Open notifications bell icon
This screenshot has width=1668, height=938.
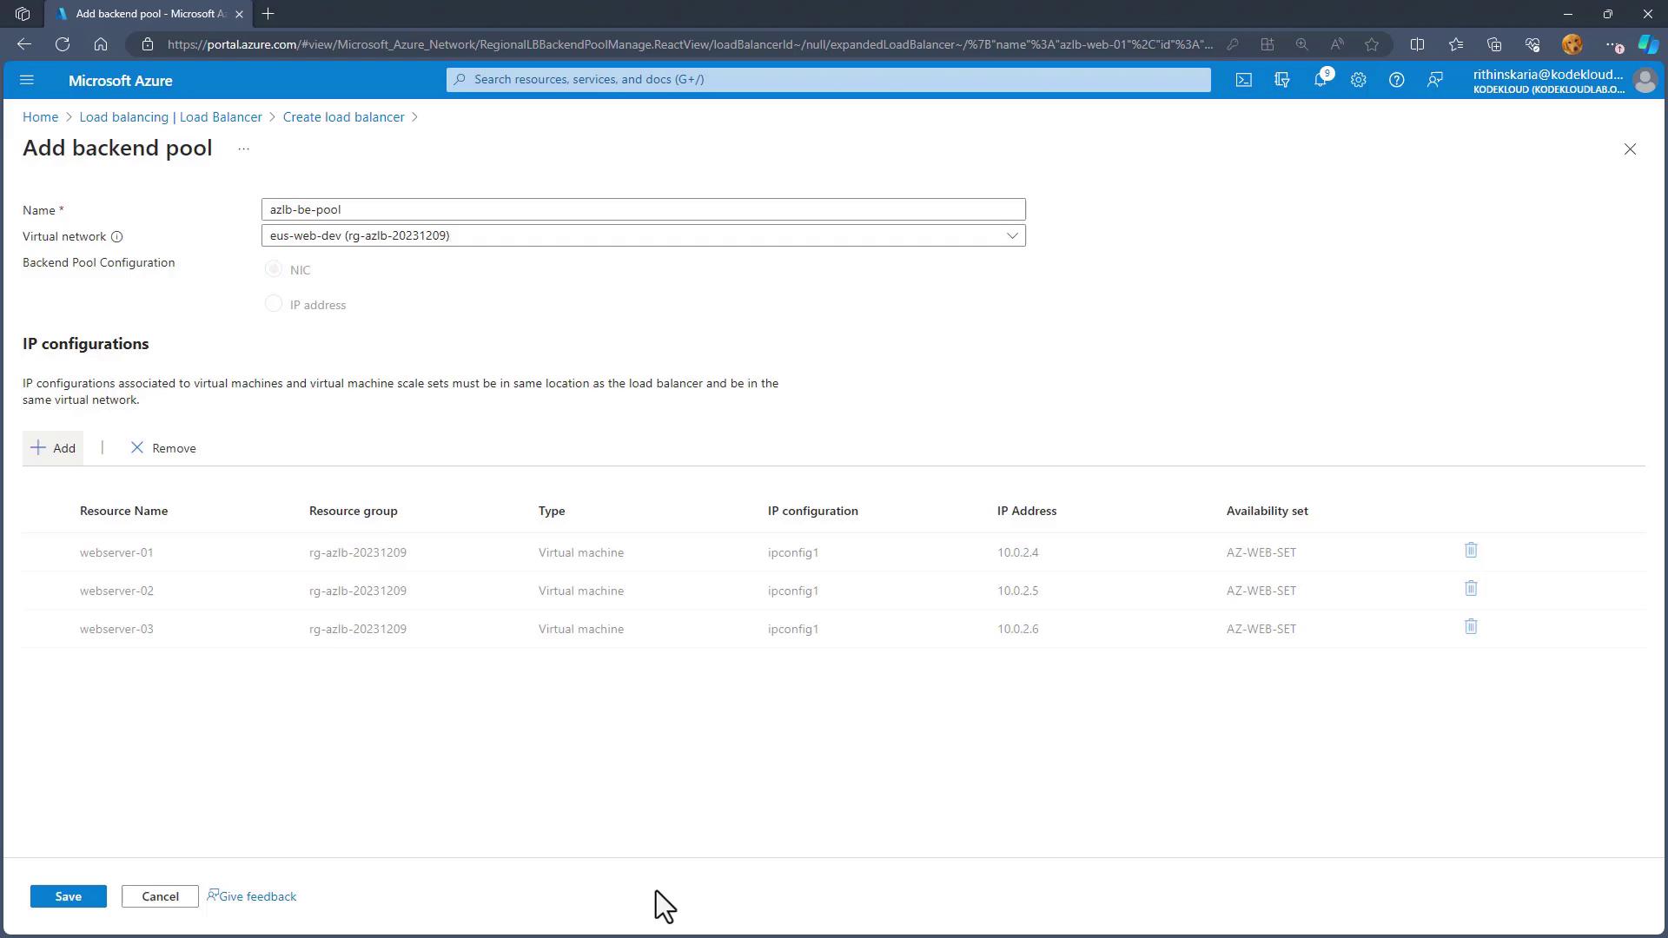pyautogui.click(x=1320, y=80)
